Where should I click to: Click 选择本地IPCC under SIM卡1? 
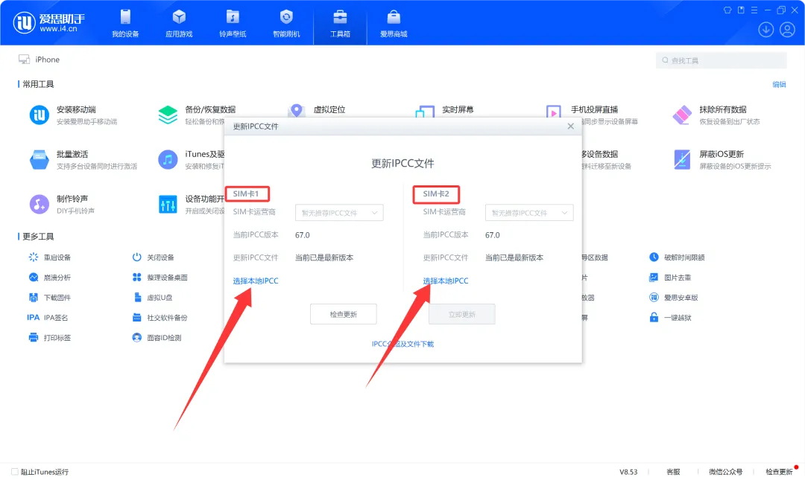pos(256,281)
